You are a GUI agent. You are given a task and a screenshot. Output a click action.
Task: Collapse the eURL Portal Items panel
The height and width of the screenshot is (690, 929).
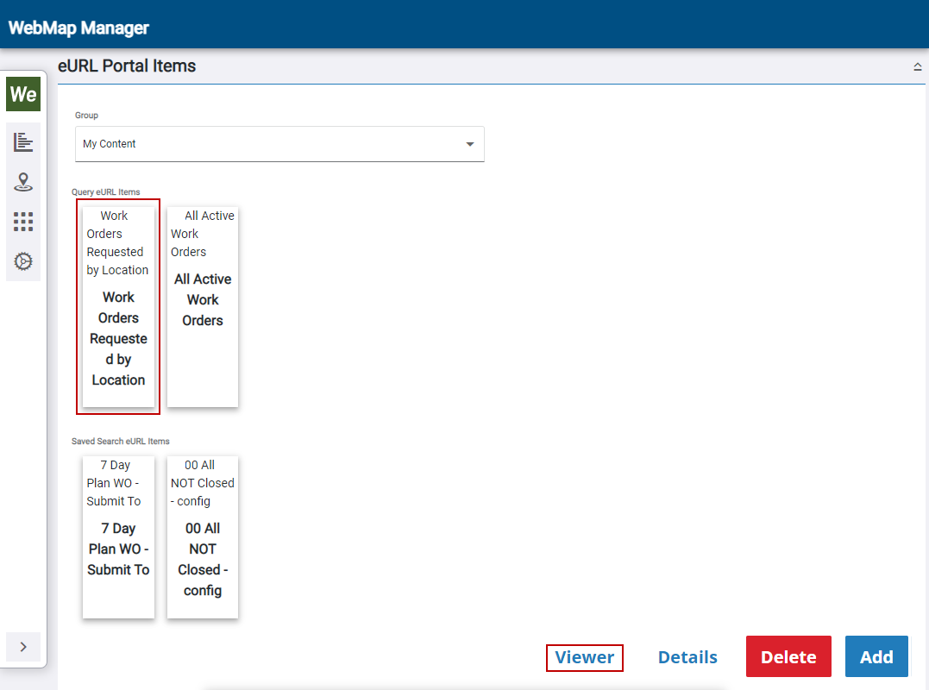[918, 67]
